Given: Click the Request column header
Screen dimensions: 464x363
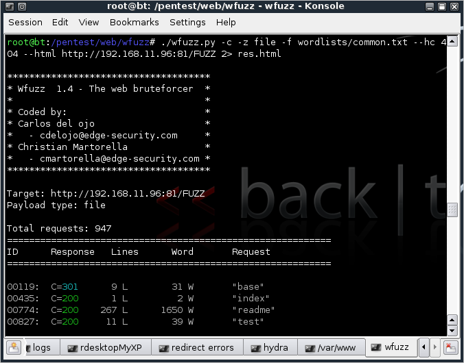Looking at the screenshot, I should 251,251.
